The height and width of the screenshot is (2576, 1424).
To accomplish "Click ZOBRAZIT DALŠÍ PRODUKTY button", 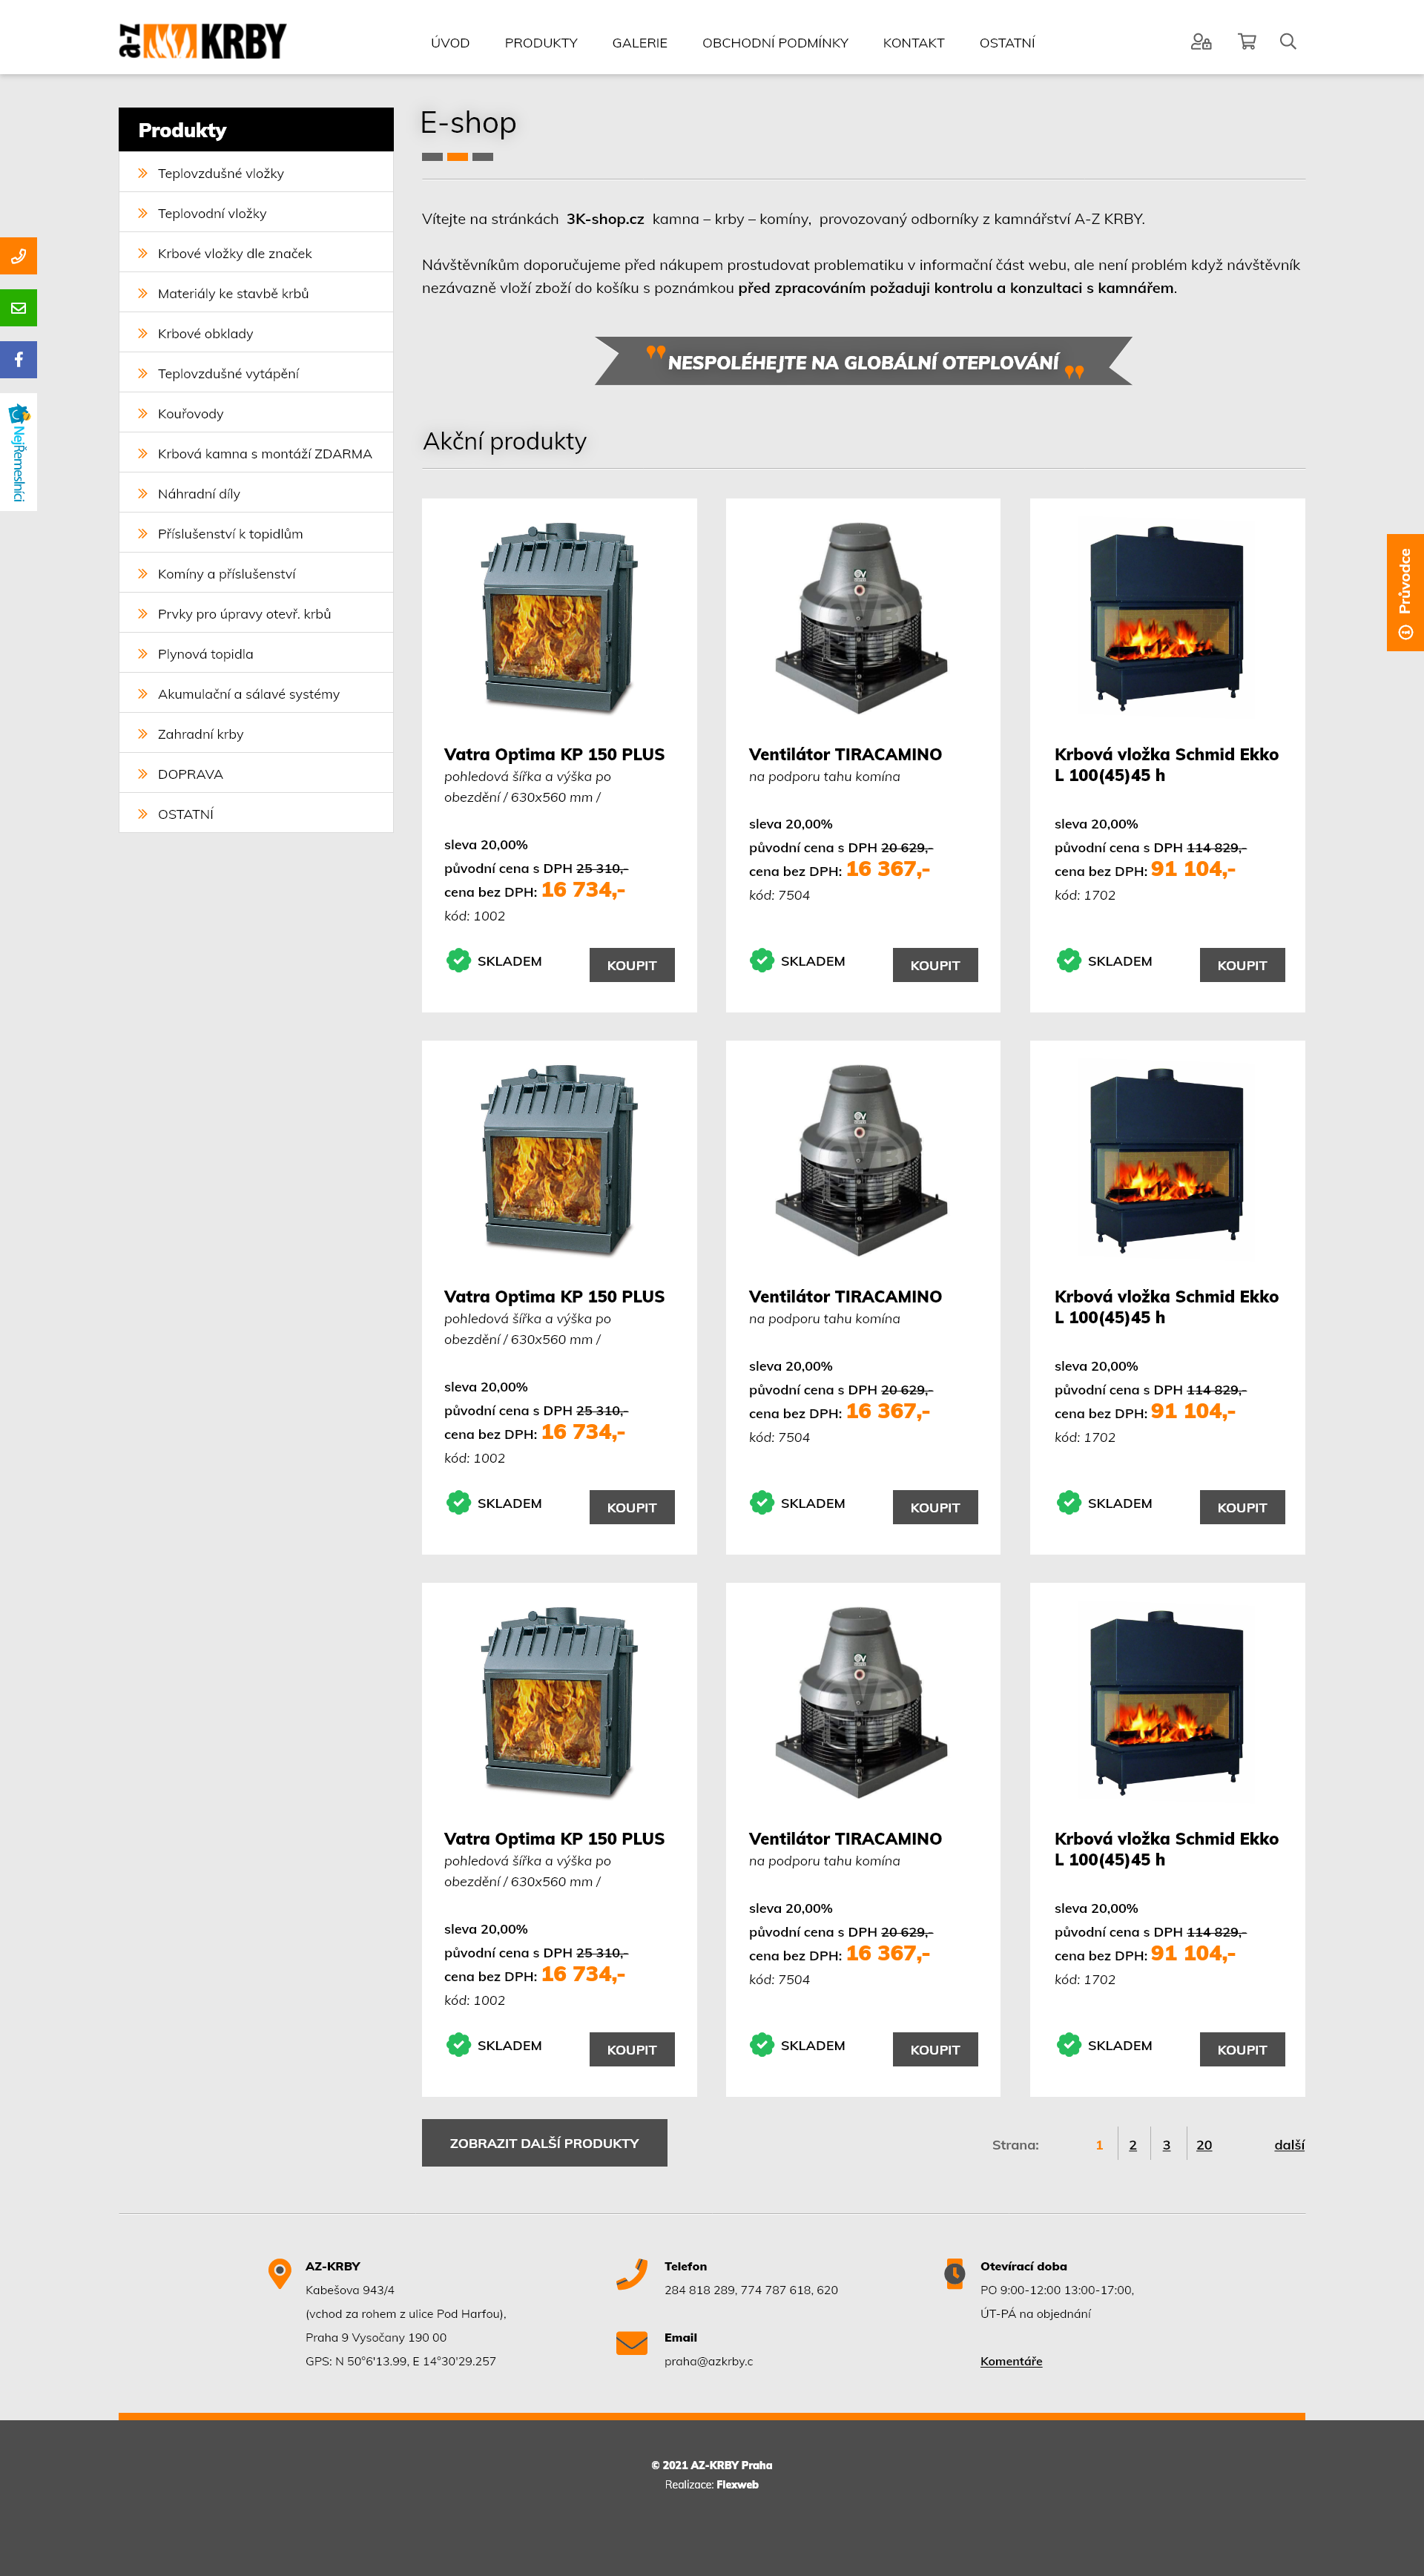I will (x=544, y=2143).
